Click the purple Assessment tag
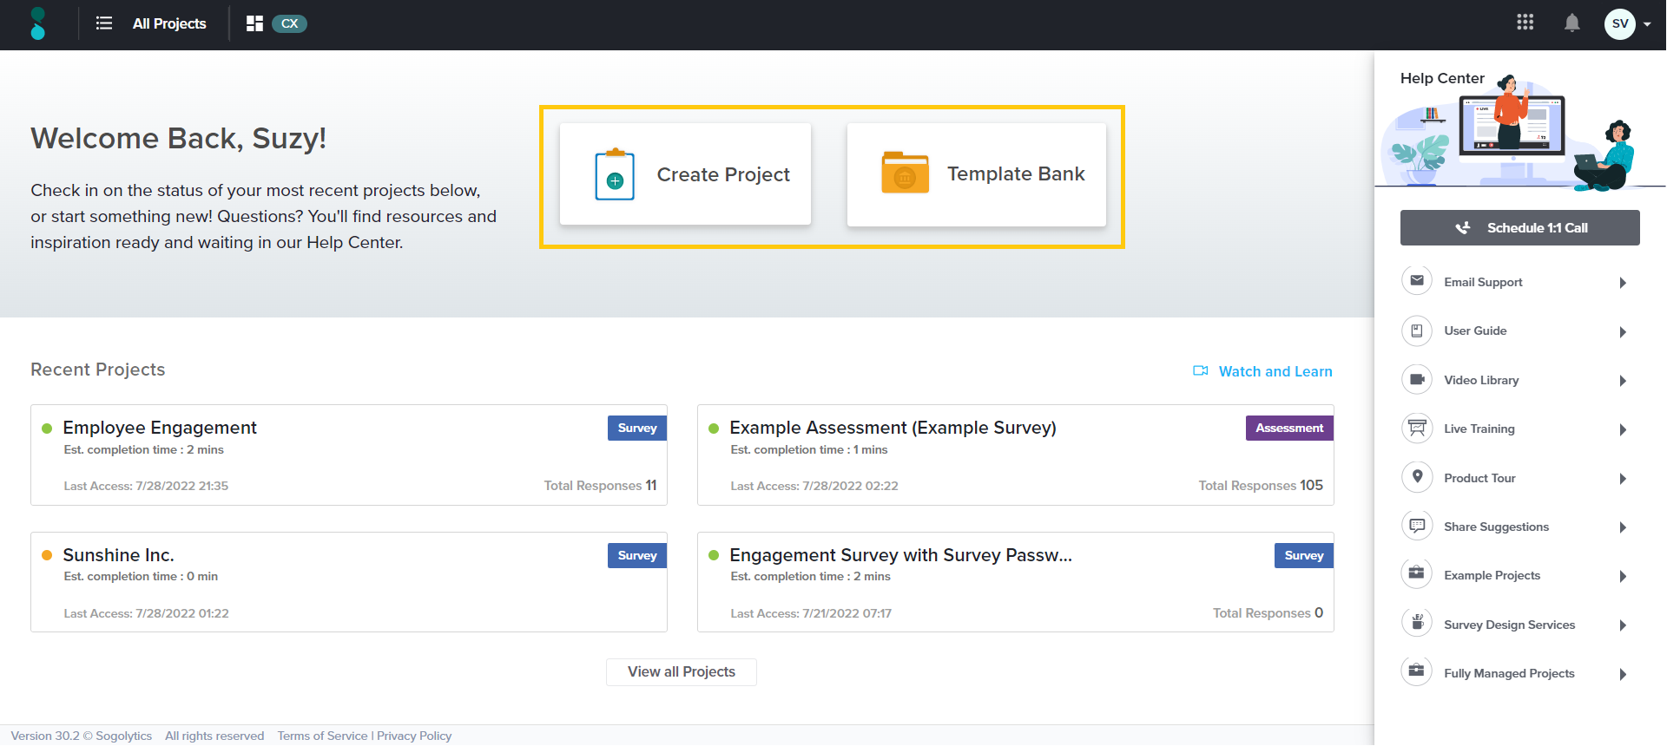 [1289, 428]
